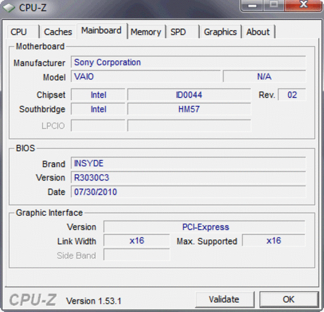Viewport: 324px width, 312px height.
Task: Click the Intel value in Southbridge row
Action: pos(98,109)
